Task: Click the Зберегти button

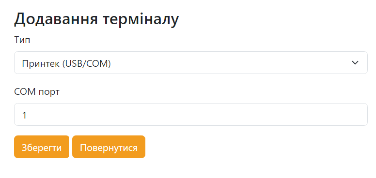Action: pos(42,147)
